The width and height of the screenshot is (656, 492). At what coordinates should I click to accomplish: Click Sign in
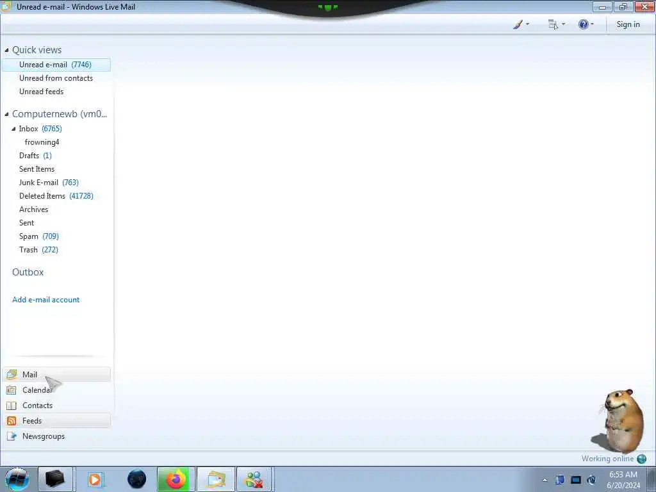click(628, 24)
